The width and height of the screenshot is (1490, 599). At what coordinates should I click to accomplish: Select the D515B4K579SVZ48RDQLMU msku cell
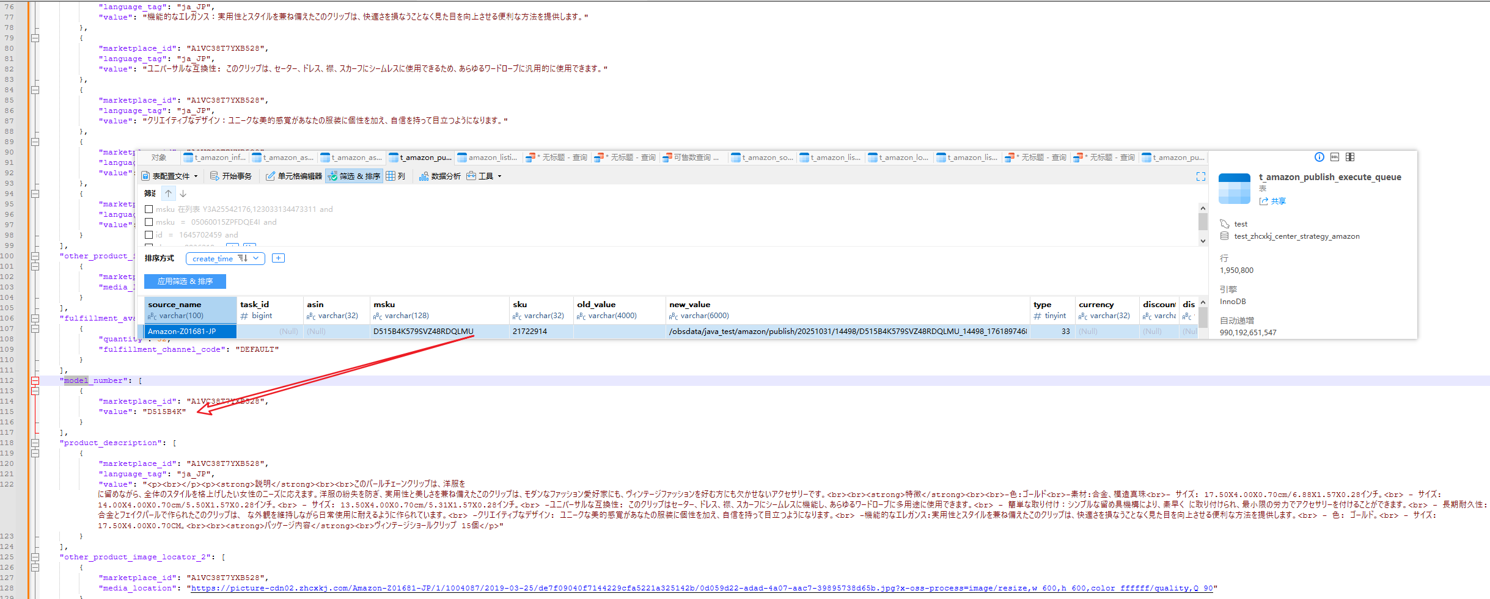pos(439,332)
